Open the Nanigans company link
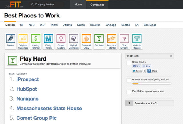183x124 pixels. point(27,99)
